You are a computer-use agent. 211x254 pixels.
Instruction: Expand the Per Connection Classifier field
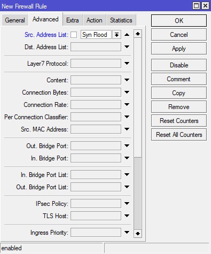click(x=127, y=117)
